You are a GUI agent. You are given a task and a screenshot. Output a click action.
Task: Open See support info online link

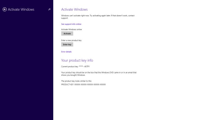click(x=71, y=24)
